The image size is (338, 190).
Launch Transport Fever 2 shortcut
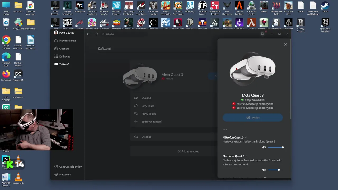tap(203, 8)
